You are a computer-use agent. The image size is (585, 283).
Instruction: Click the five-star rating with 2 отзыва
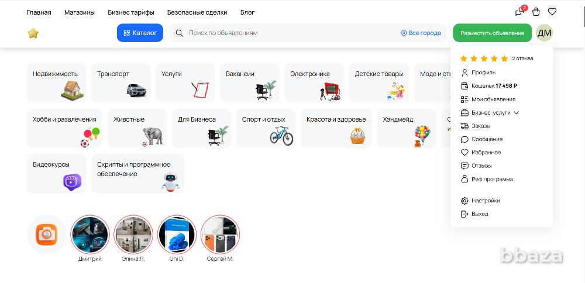[x=497, y=58]
